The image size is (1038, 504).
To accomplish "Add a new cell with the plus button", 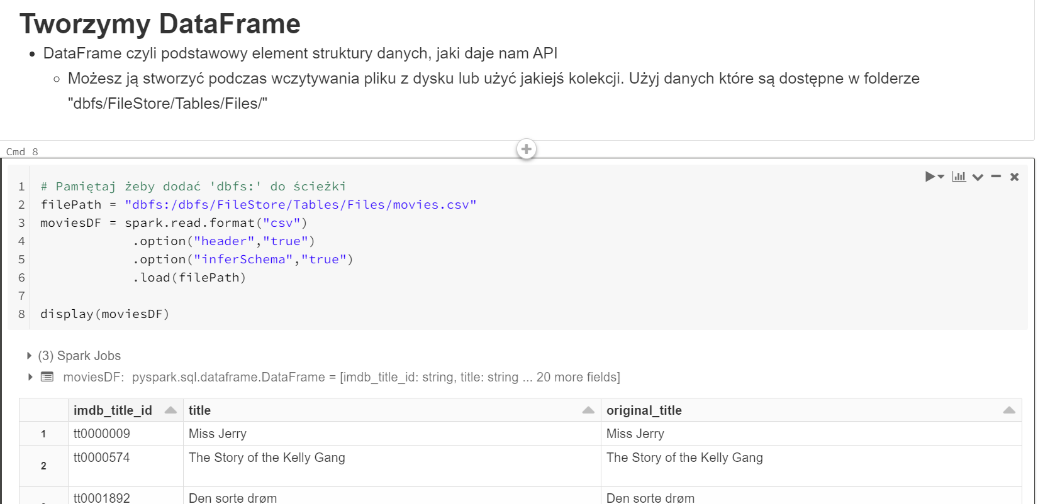I will pyautogui.click(x=527, y=150).
